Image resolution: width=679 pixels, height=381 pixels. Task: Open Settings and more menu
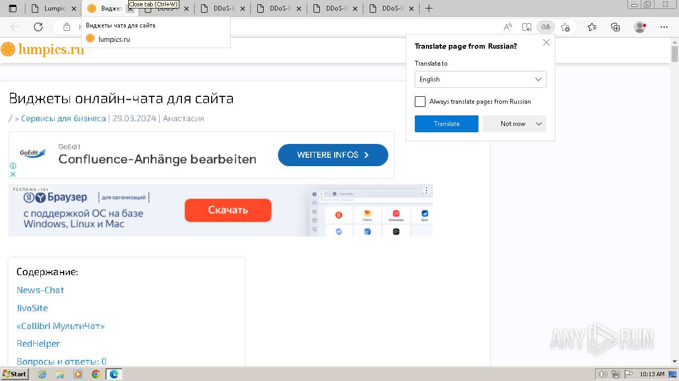pos(664,27)
